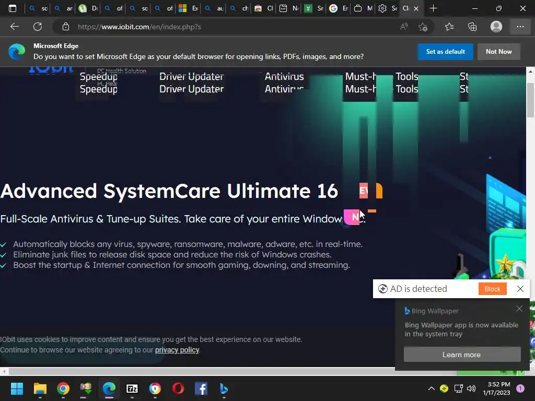Viewport: 535px width, 401px height.
Task: Open the user profile avatar
Action: [x=496, y=27]
